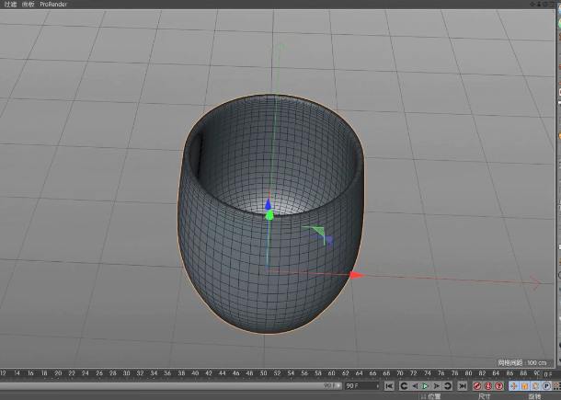This screenshot has width=561, height=400.
Task: Click frame 50 on the timeline ruler
Action: (x=263, y=373)
